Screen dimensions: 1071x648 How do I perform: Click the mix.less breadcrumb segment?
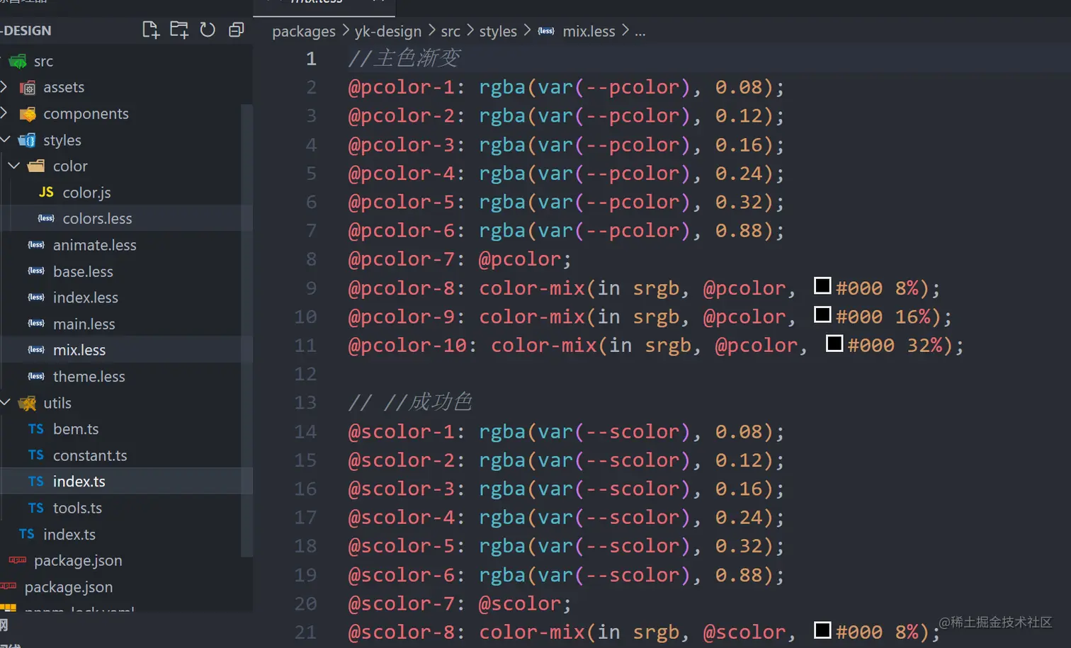click(x=589, y=31)
